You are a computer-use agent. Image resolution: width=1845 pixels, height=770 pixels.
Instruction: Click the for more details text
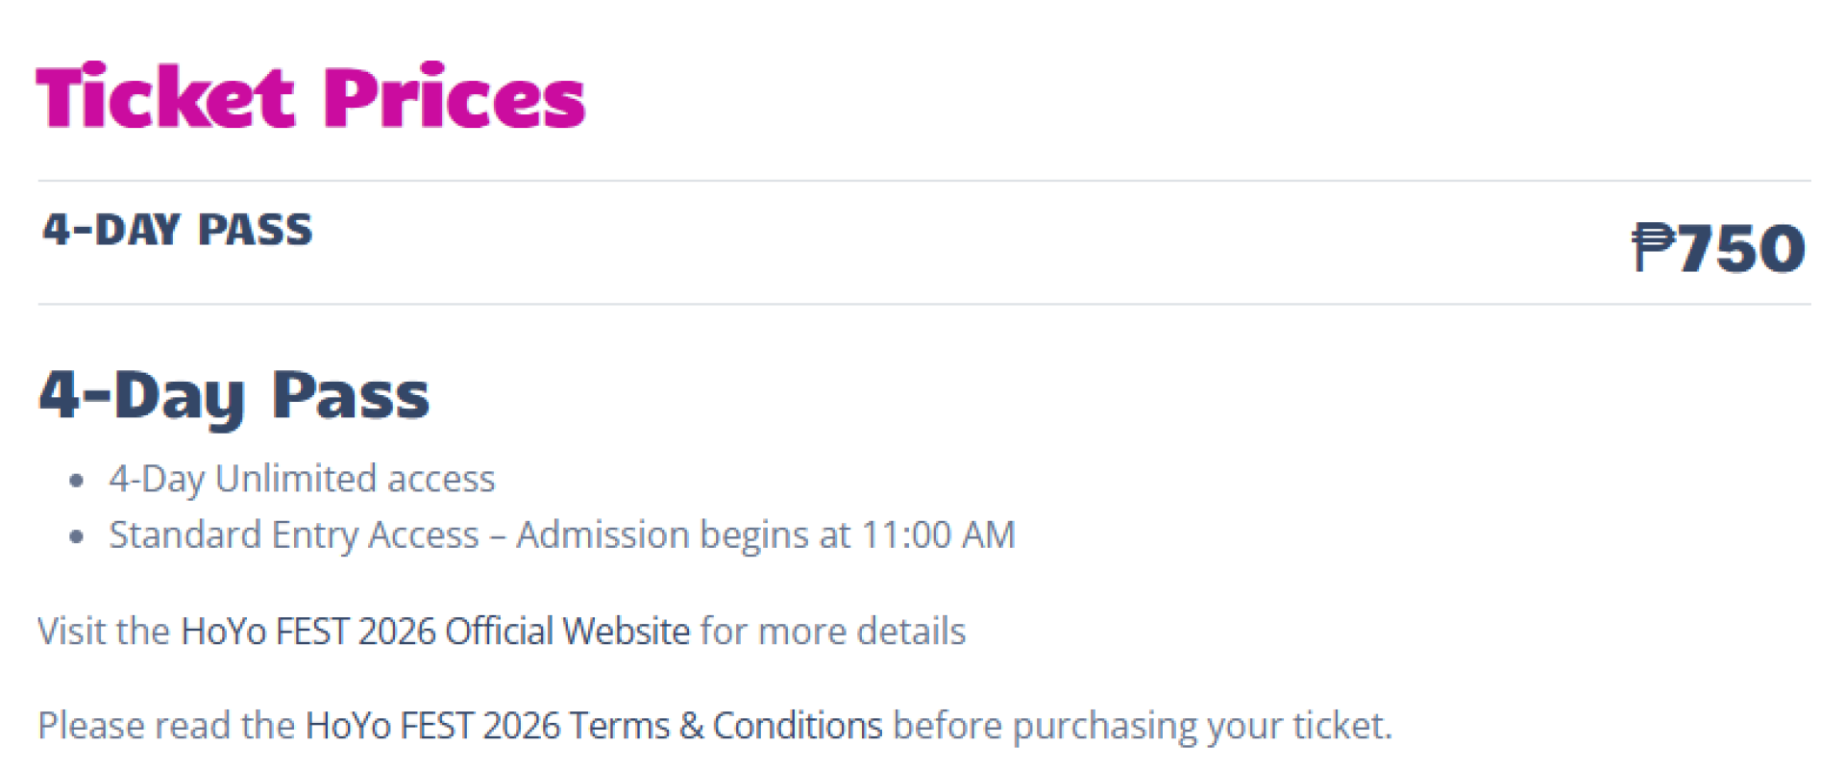(x=833, y=632)
